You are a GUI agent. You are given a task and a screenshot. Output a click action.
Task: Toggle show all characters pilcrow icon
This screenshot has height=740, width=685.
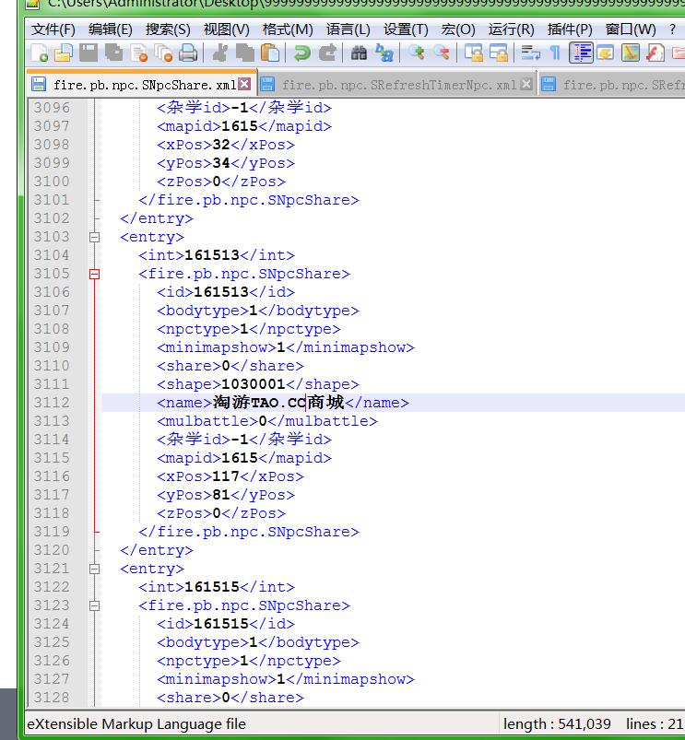click(x=555, y=53)
